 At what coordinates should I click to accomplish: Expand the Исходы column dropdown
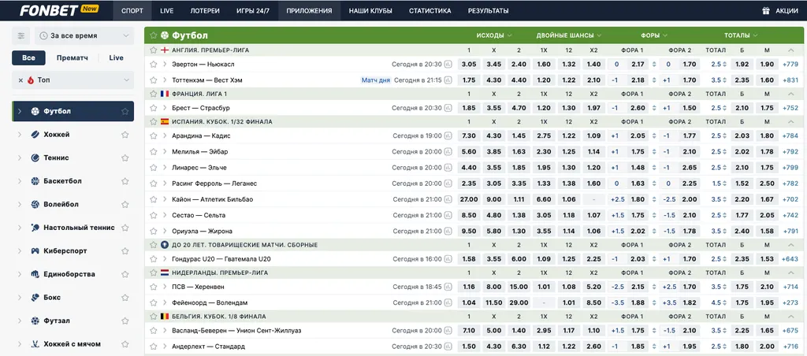pyautogui.click(x=495, y=35)
